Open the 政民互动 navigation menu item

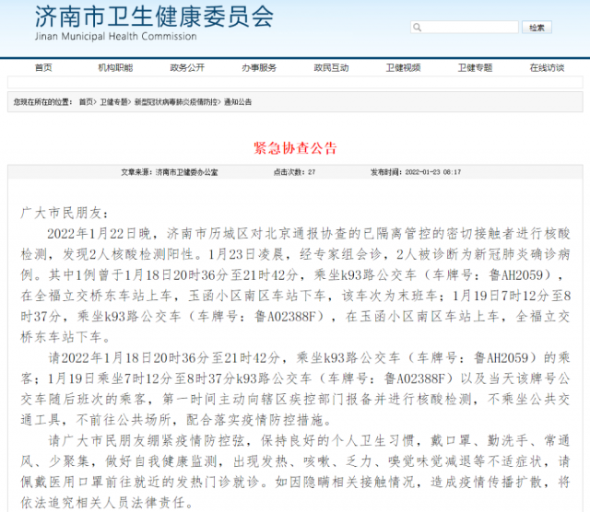click(x=331, y=67)
